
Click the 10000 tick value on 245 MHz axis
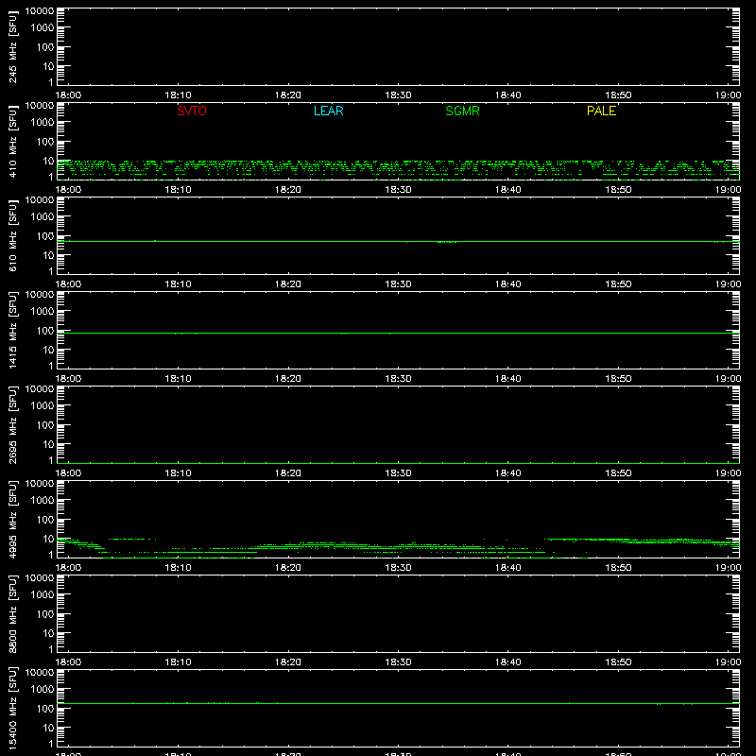click(40, 11)
